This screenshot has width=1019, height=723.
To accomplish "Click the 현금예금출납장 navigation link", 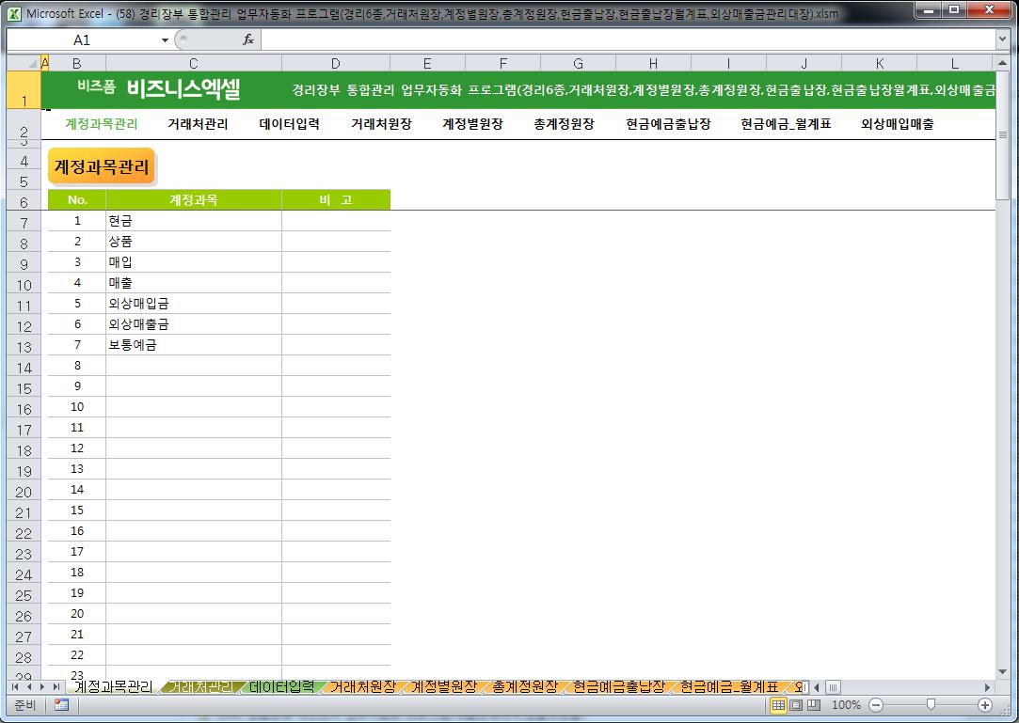I will click(668, 124).
